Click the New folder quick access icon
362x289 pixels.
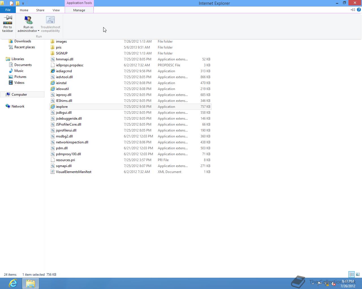18,3
